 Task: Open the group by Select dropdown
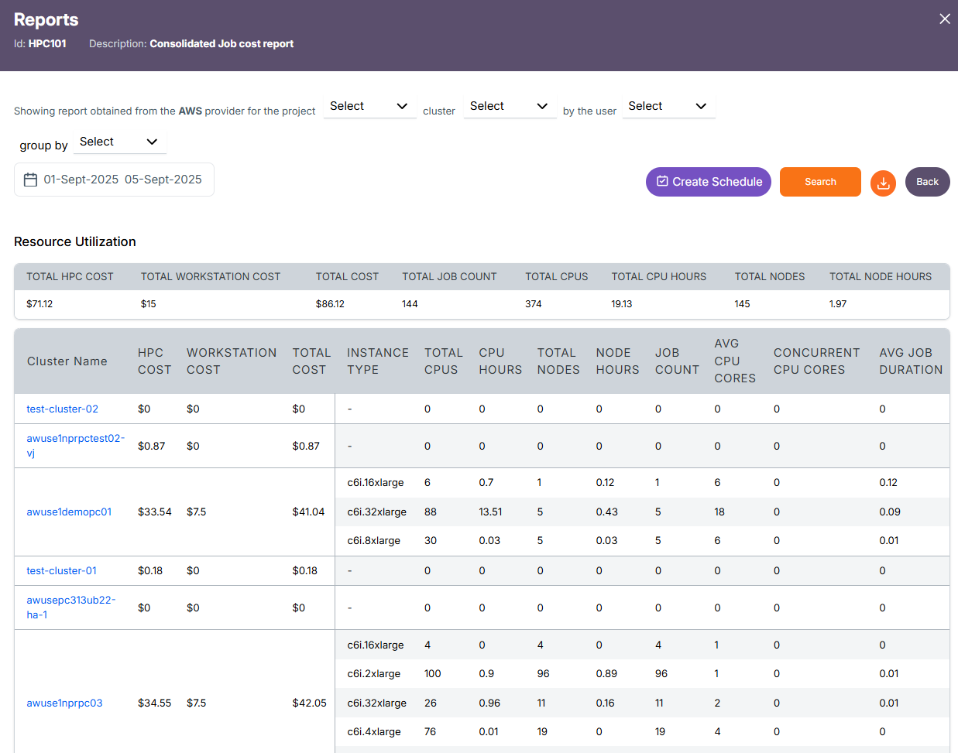119,142
